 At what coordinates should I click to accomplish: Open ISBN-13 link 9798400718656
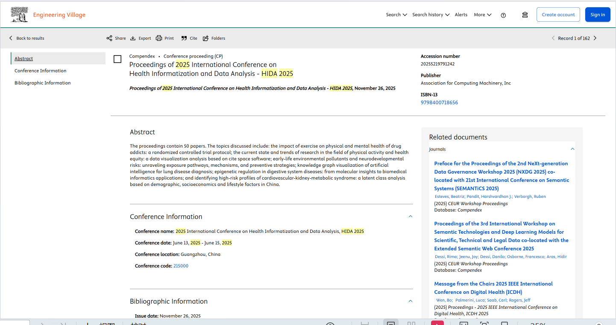click(x=439, y=103)
